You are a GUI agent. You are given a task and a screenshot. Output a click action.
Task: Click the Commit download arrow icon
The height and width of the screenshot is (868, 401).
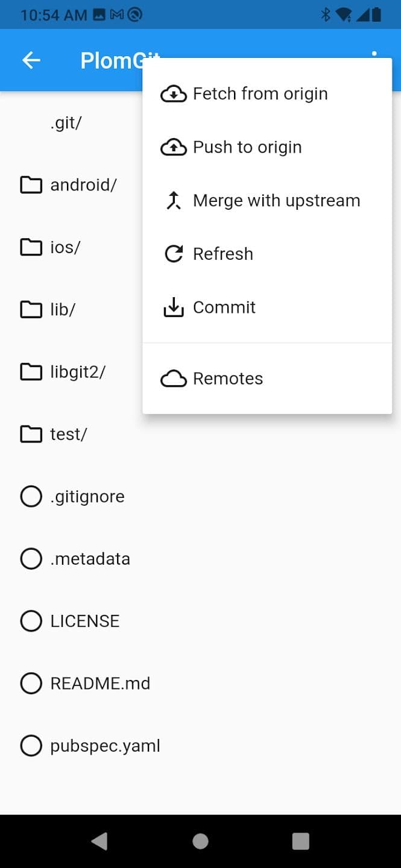click(174, 307)
